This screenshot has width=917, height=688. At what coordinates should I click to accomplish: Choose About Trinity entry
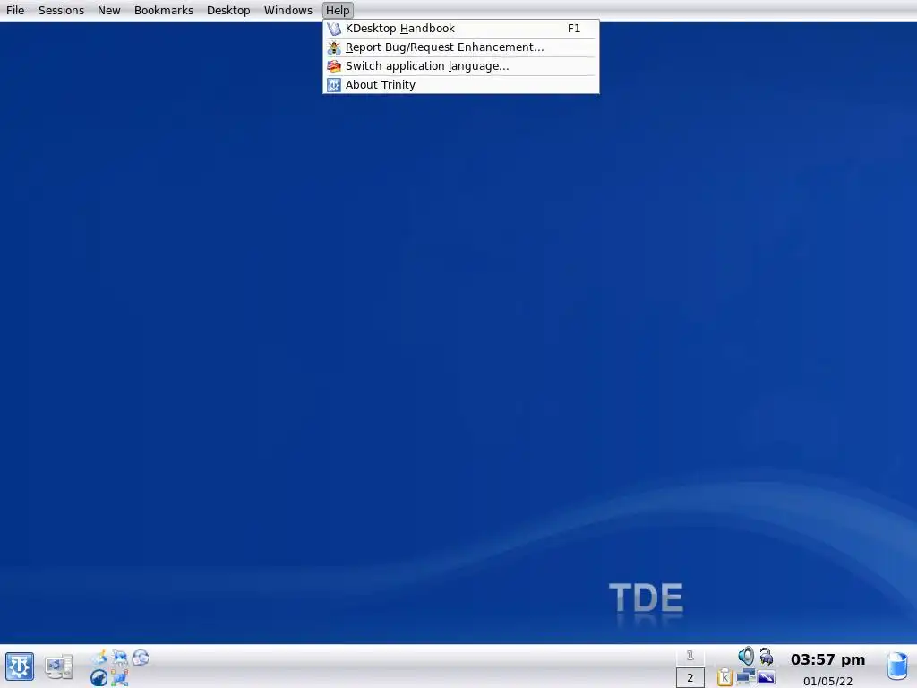click(x=461, y=85)
